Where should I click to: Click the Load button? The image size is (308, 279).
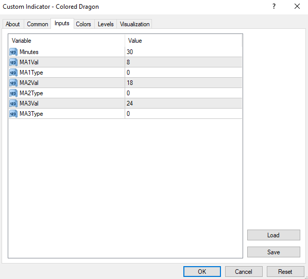[273, 235]
